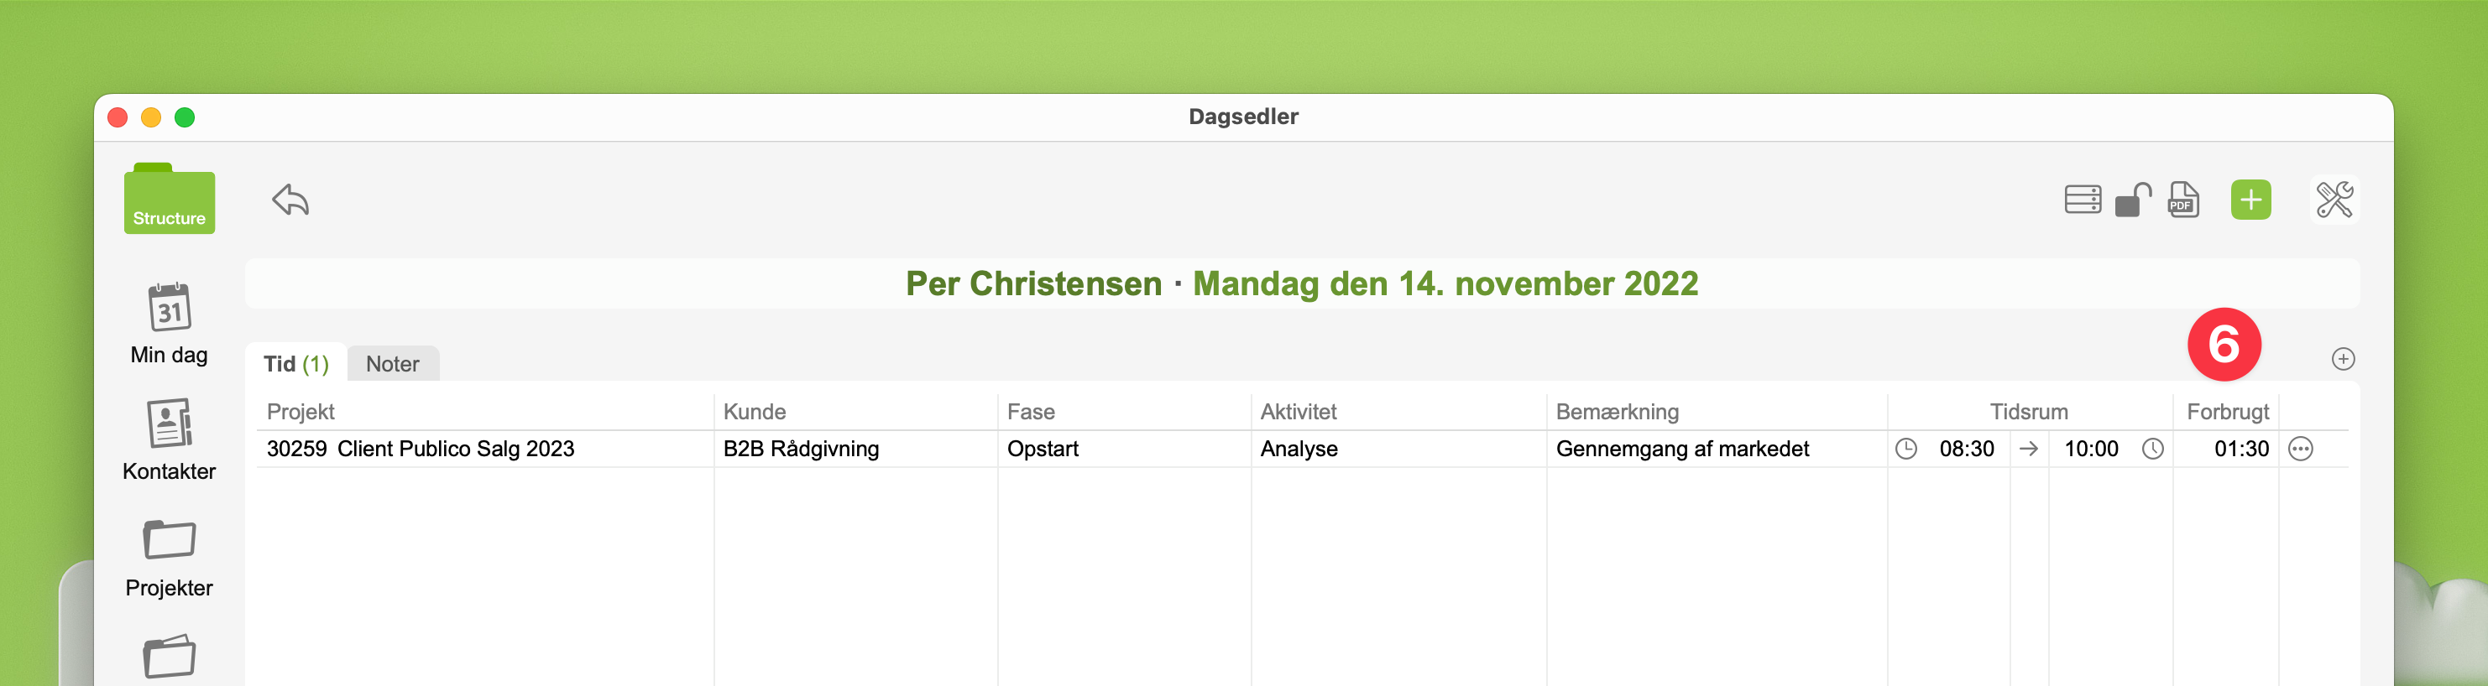Edit the end time 10:00 field
2488x686 pixels.
[x=2090, y=449]
